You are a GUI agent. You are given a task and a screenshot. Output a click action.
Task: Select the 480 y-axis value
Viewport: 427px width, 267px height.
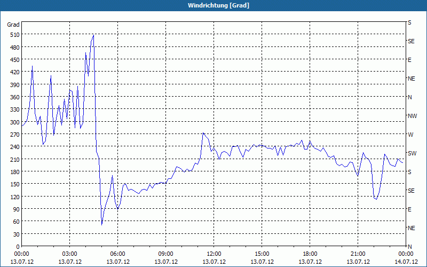tap(15, 48)
